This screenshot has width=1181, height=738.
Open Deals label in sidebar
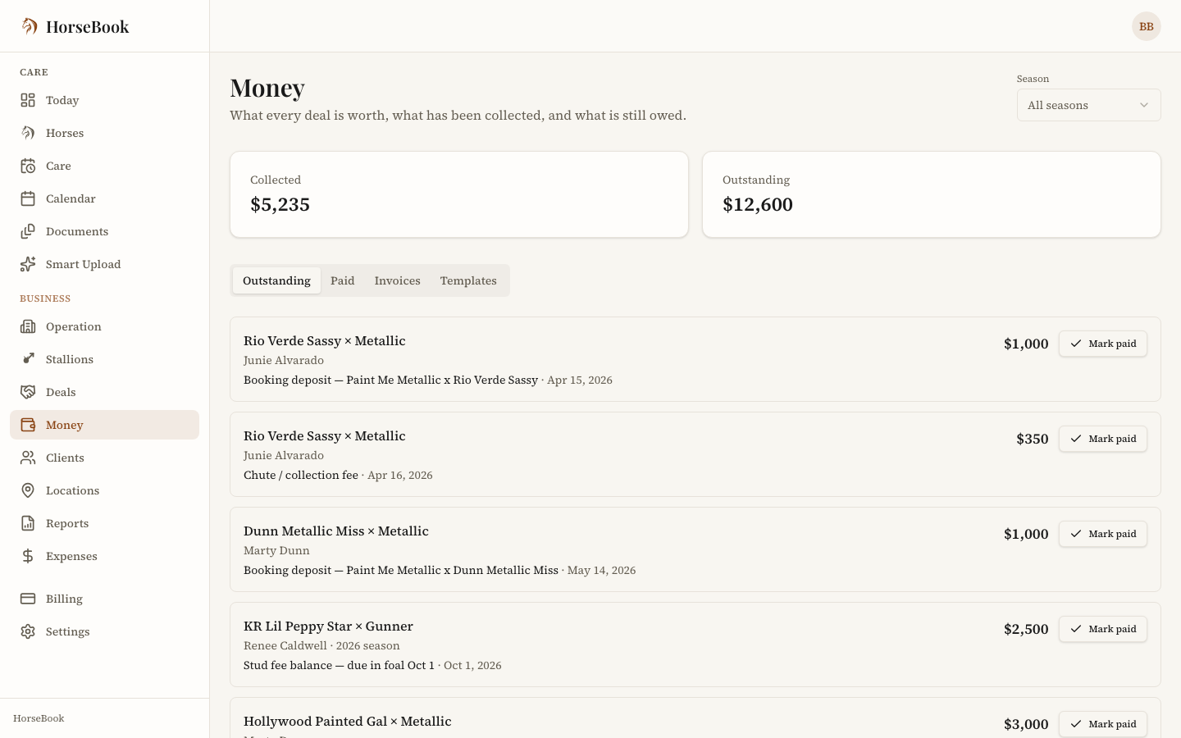click(61, 392)
